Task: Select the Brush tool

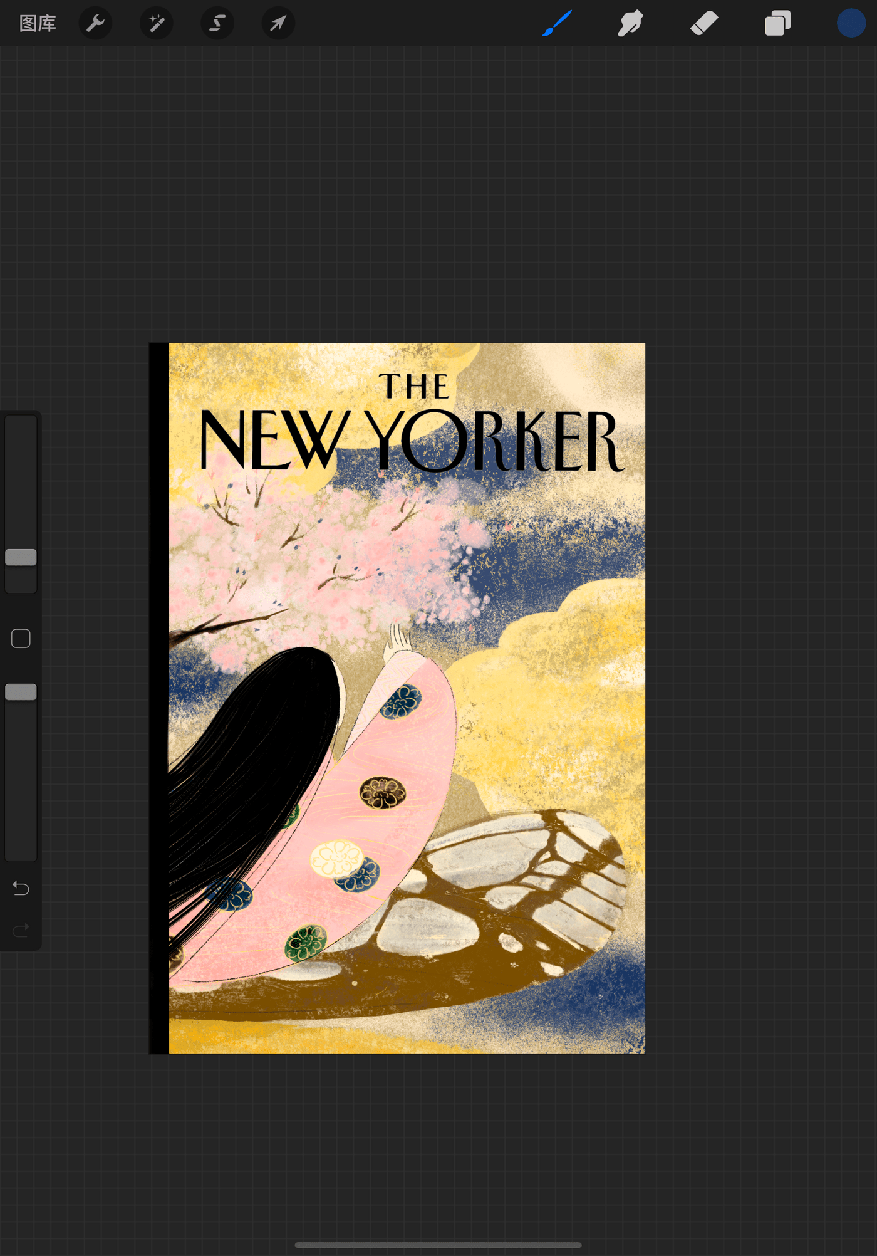Action: click(557, 23)
